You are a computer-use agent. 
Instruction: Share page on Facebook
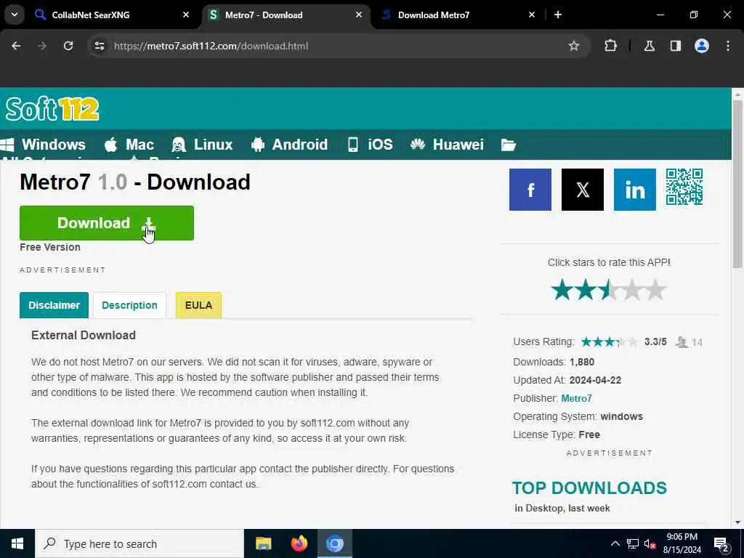[530, 190]
